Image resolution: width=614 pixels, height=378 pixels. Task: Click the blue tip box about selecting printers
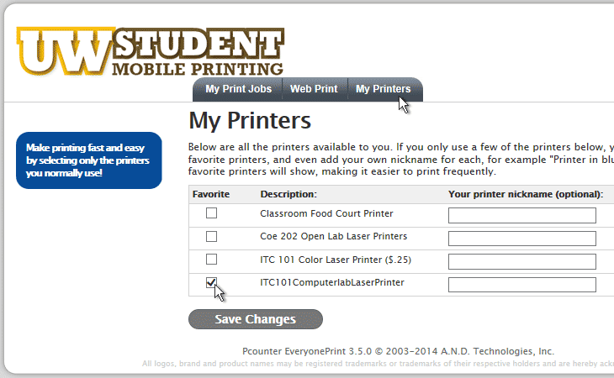[89, 160]
